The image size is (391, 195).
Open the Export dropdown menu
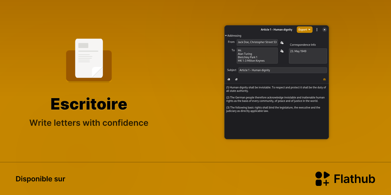pos(304,30)
